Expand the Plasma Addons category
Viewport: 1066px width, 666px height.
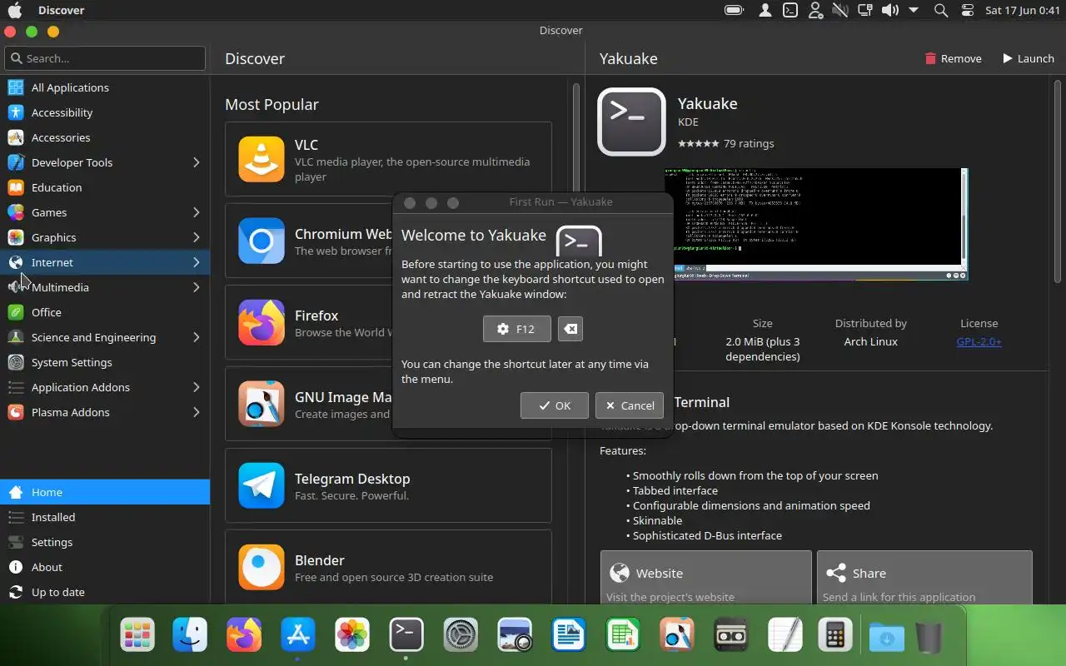tap(197, 412)
